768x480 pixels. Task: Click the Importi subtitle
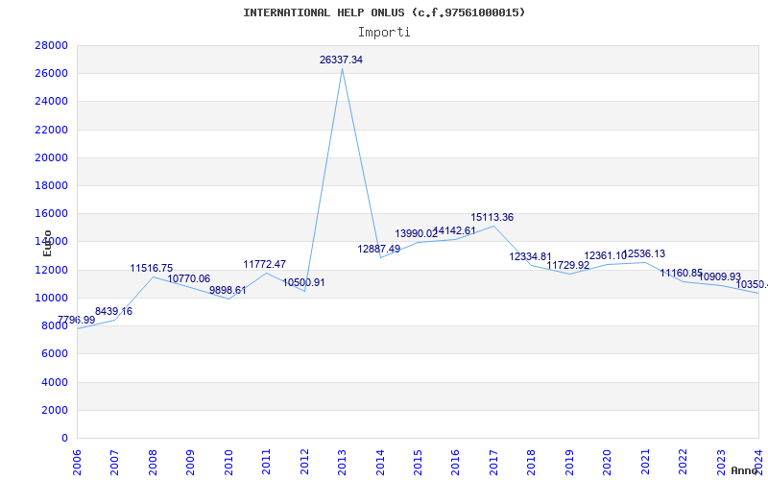tap(384, 32)
